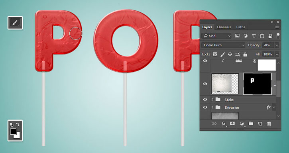Create a new group

pyautogui.click(x=251, y=124)
